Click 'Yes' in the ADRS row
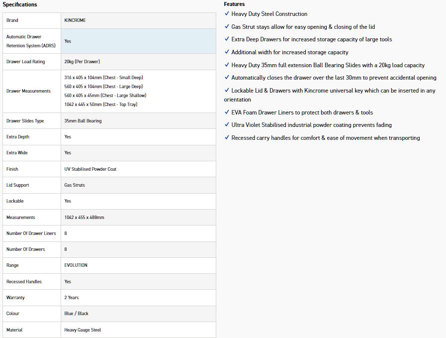The width and height of the screenshot is (446, 338). [x=68, y=41]
